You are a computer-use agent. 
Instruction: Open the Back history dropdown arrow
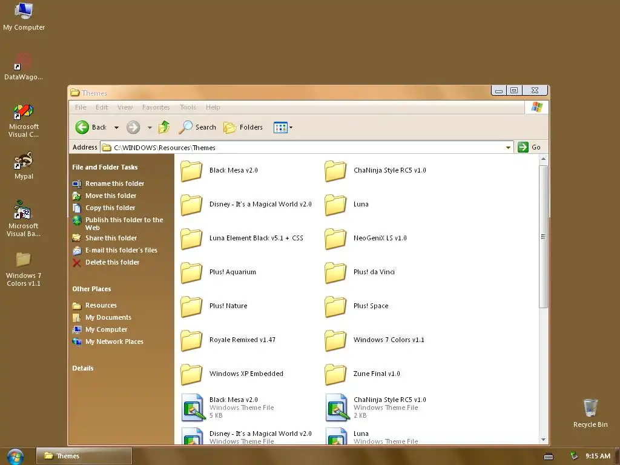116,128
